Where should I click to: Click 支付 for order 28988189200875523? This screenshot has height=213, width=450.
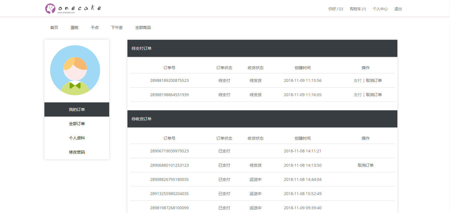pos(358,80)
